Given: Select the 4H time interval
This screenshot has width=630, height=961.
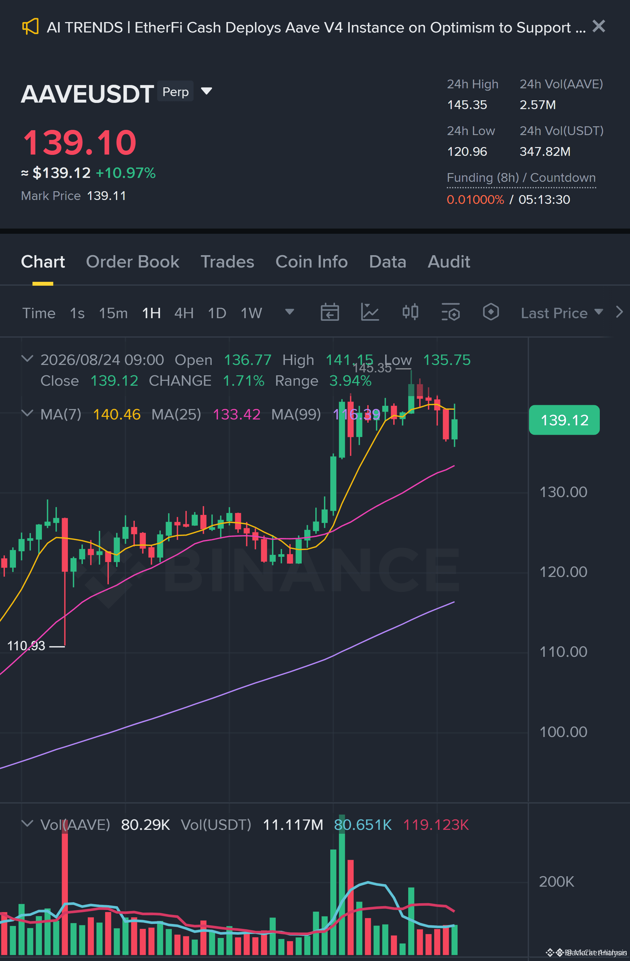Looking at the screenshot, I should [184, 313].
